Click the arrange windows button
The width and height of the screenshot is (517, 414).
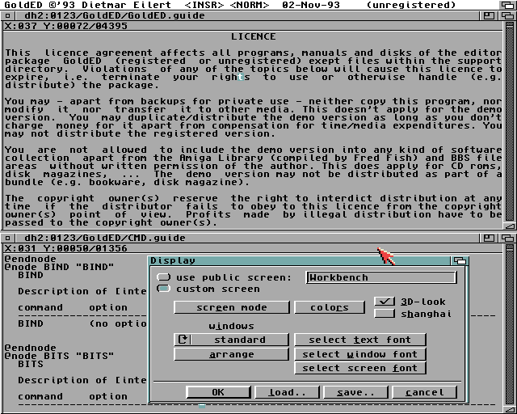232,355
